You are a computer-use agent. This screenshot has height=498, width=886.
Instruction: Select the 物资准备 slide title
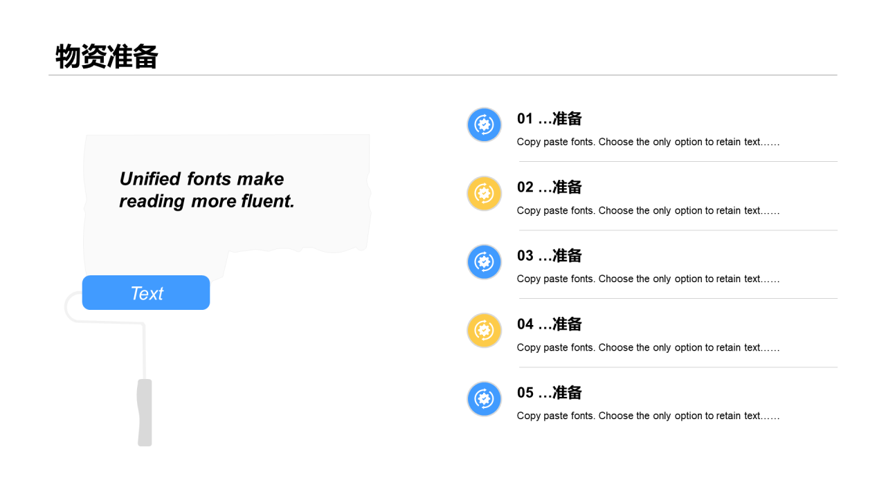coord(107,56)
